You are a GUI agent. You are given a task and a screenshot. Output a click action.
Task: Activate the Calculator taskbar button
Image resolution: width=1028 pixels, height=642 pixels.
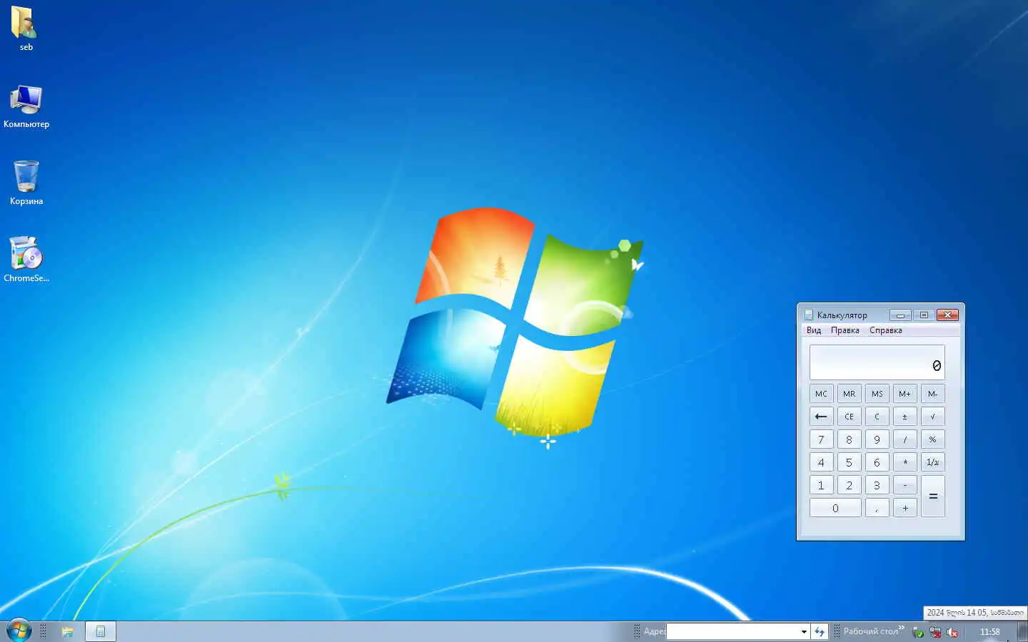(101, 631)
